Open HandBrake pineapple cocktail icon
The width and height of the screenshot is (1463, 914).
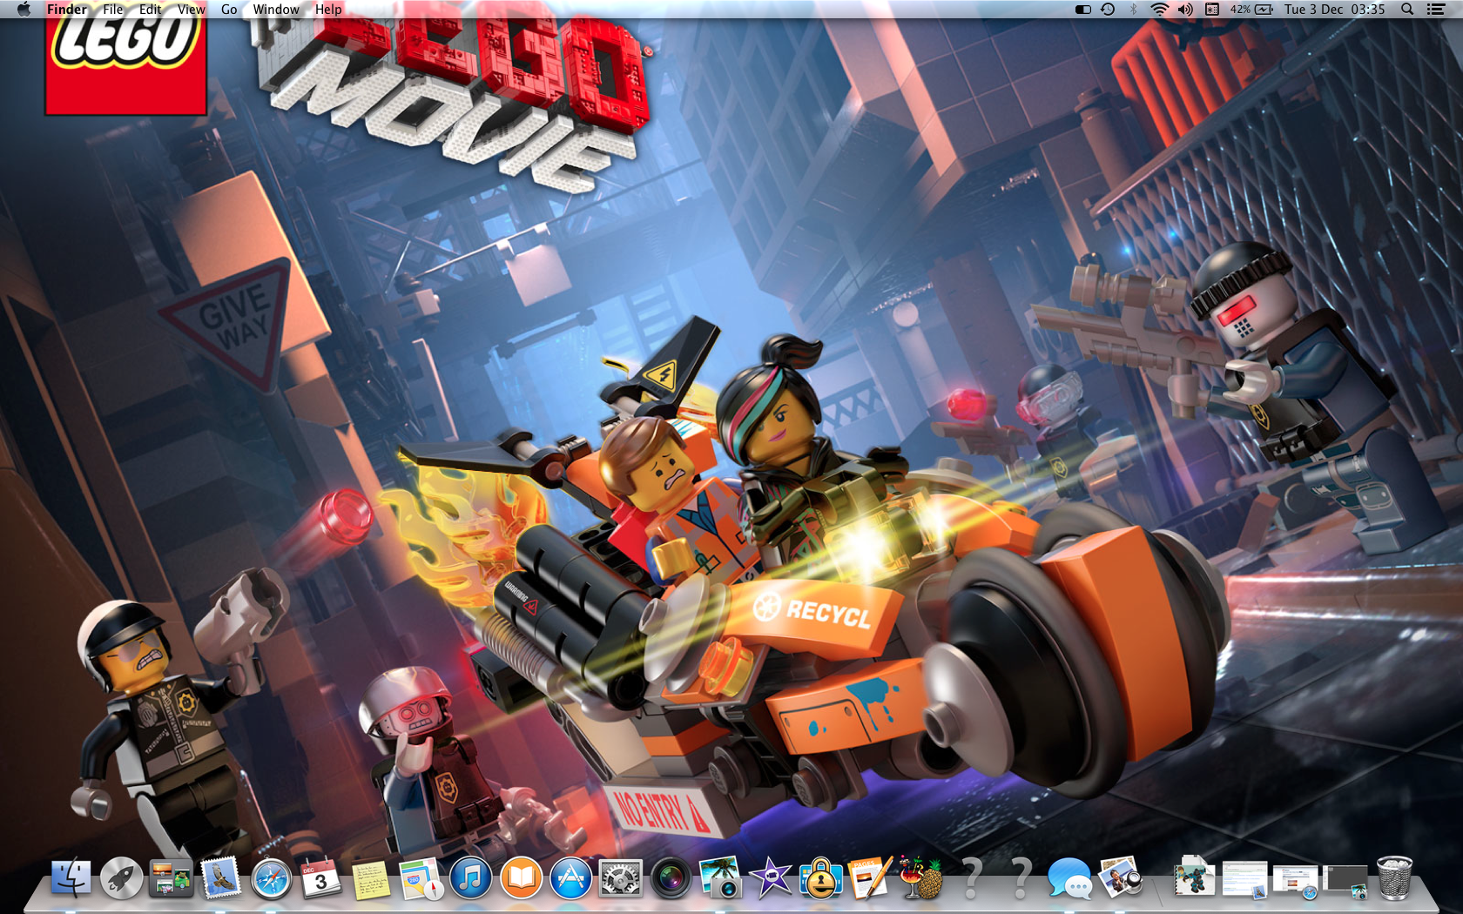pos(921,877)
